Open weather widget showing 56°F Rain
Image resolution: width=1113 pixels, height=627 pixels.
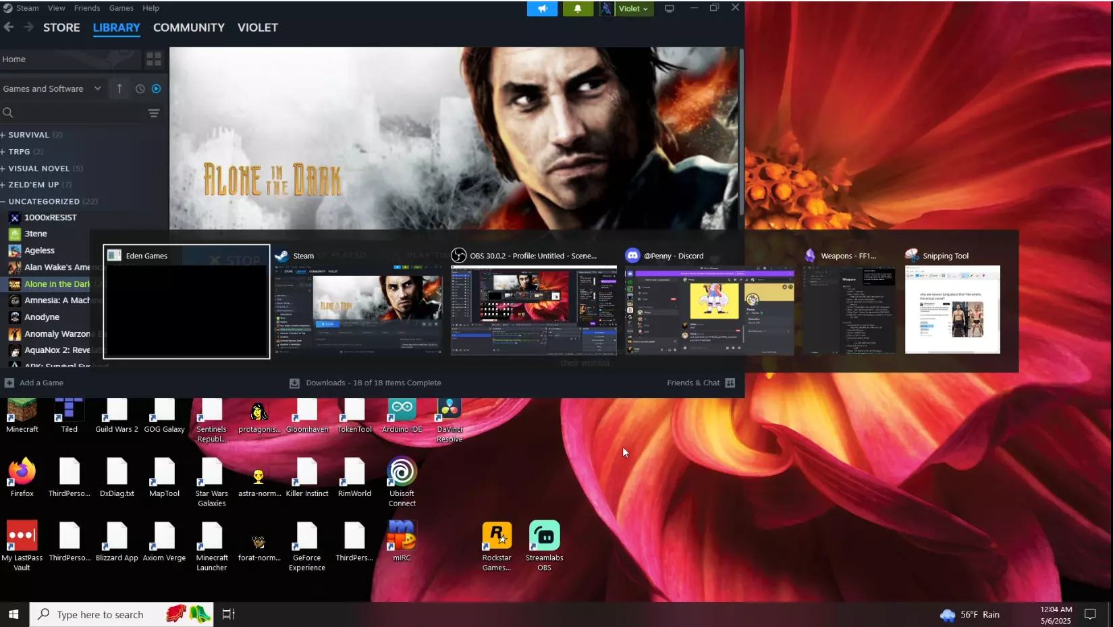pyautogui.click(x=970, y=615)
